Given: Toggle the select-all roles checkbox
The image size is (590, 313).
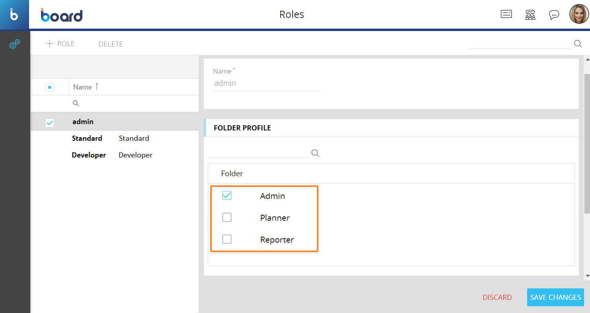Looking at the screenshot, I should [50, 87].
